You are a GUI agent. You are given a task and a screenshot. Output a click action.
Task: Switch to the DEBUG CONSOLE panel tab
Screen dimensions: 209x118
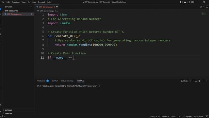coord(67,81)
